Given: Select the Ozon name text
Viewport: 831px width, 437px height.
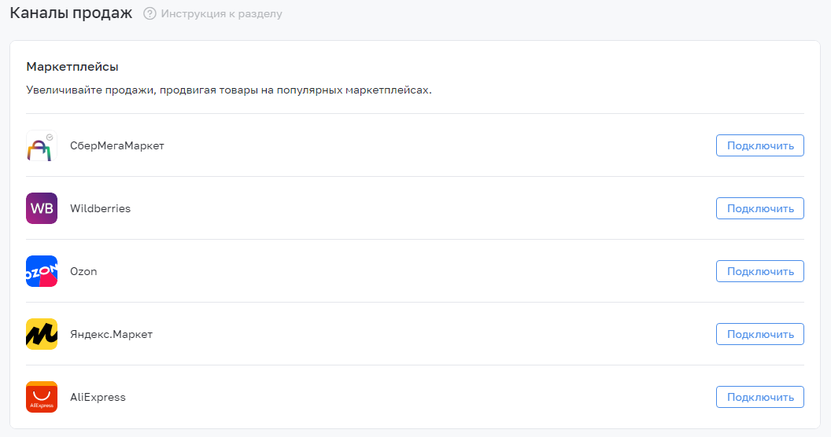Looking at the screenshot, I should 83,271.
